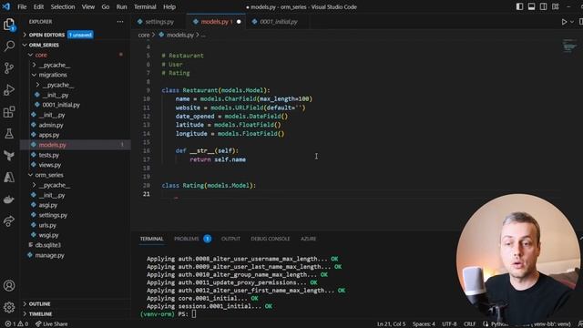Open the Explorer view icon
583x328 pixels.
9,25
